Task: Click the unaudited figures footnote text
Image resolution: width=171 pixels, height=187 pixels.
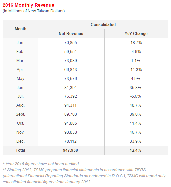Action: click(x=41, y=164)
